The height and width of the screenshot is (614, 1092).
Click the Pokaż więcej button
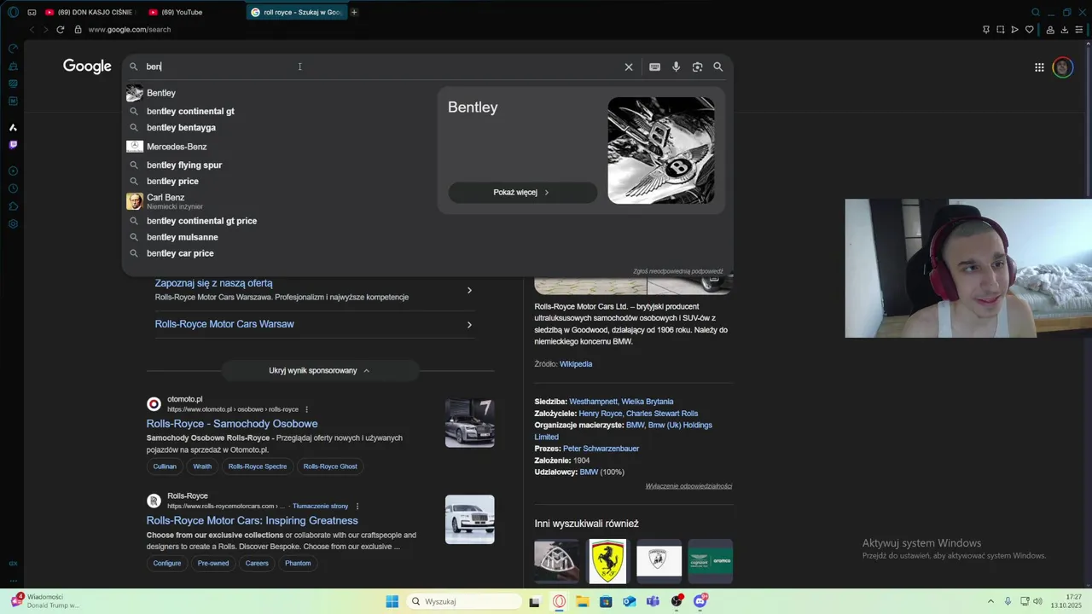tap(522, 192)
